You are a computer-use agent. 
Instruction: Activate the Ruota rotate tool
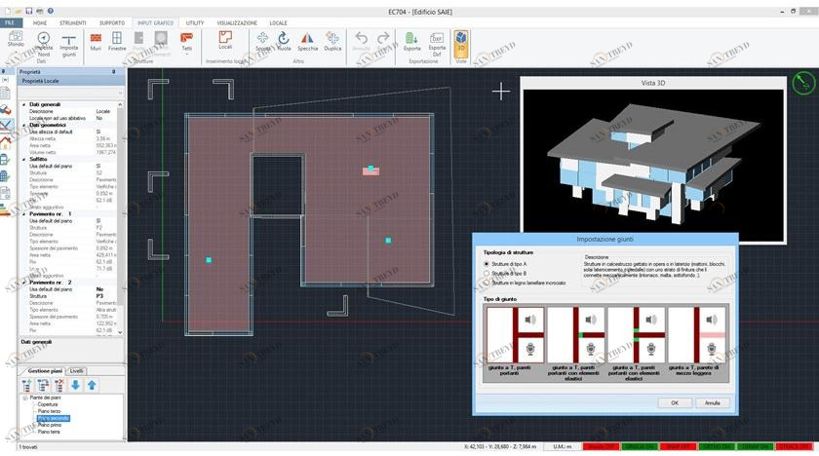pyautogui.click(x=284, y=41)
